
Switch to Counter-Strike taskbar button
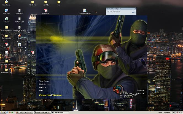click(x=60, y=112)
